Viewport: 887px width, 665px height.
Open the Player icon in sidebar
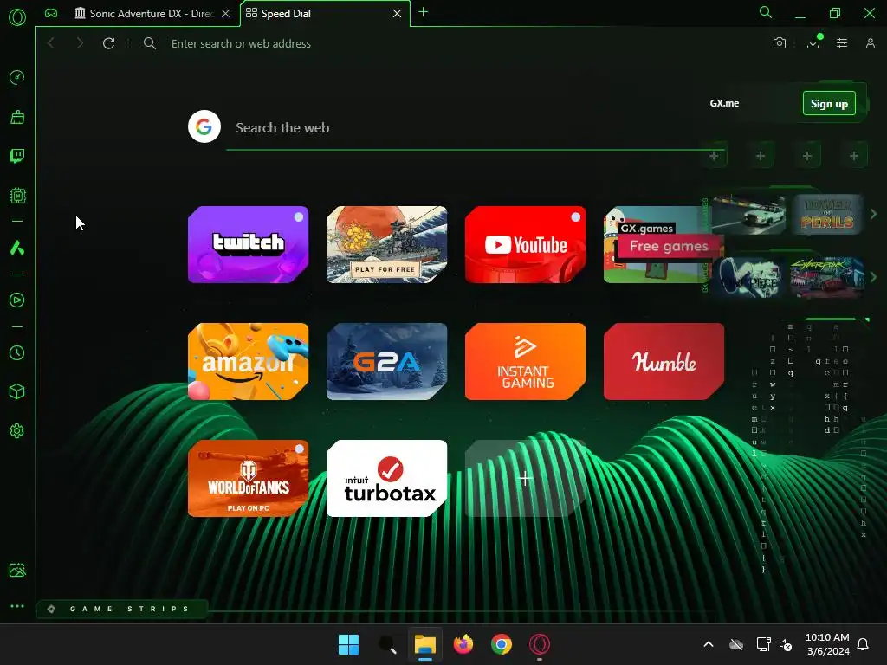[17, 300]
